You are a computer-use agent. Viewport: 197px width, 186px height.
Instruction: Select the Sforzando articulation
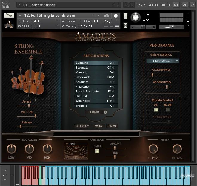[x=96, y=77]
